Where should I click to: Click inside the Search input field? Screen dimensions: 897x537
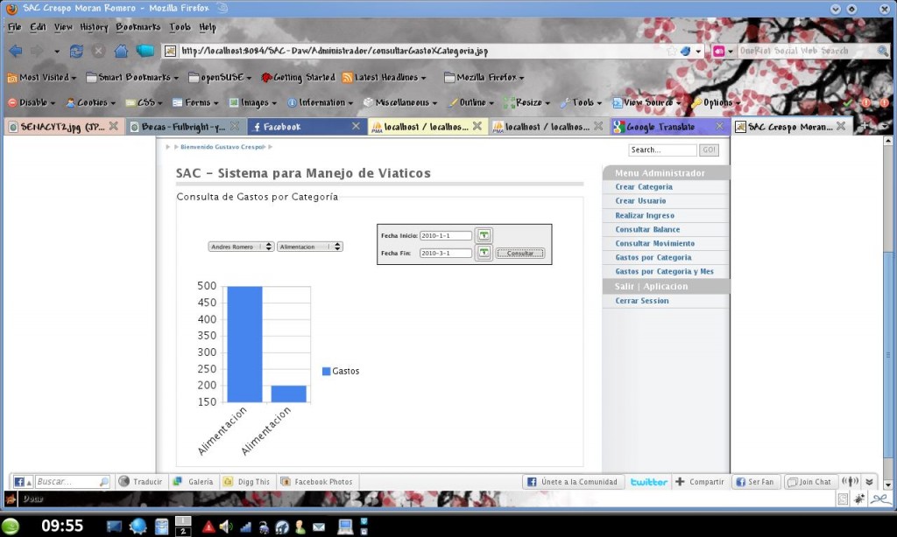point(661,149)
